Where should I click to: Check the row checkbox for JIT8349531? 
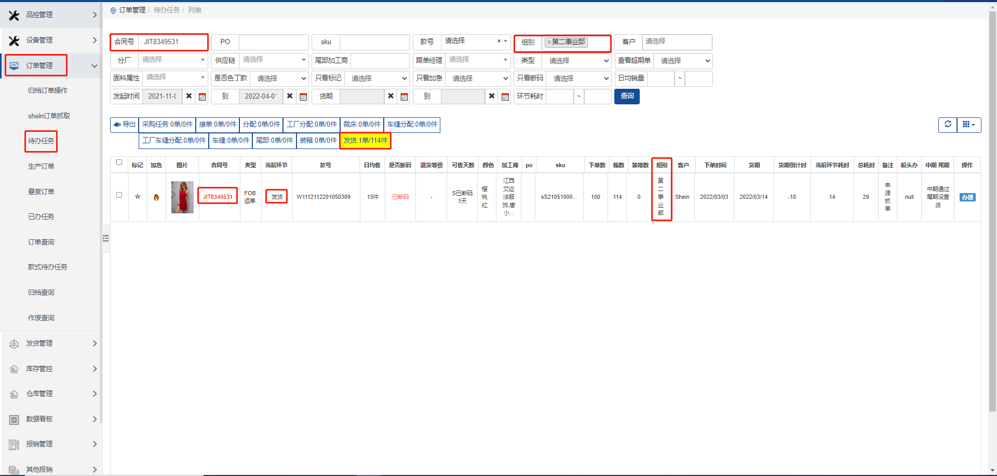119,195
